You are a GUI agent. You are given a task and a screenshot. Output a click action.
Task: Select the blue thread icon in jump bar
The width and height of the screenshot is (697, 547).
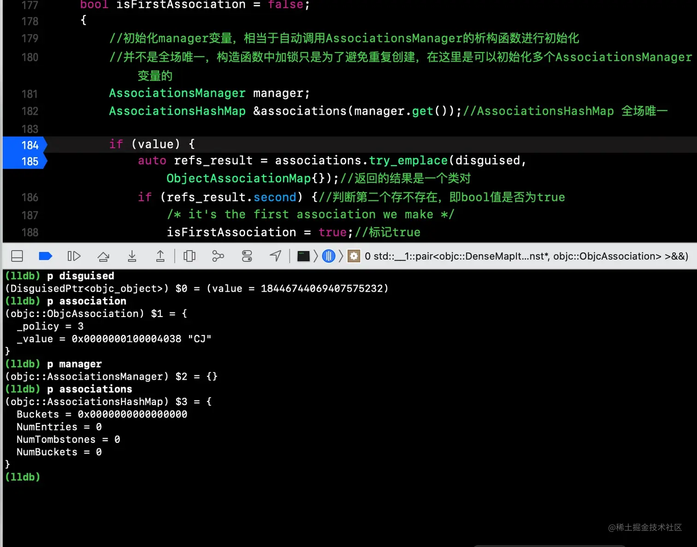pos(329,256)
